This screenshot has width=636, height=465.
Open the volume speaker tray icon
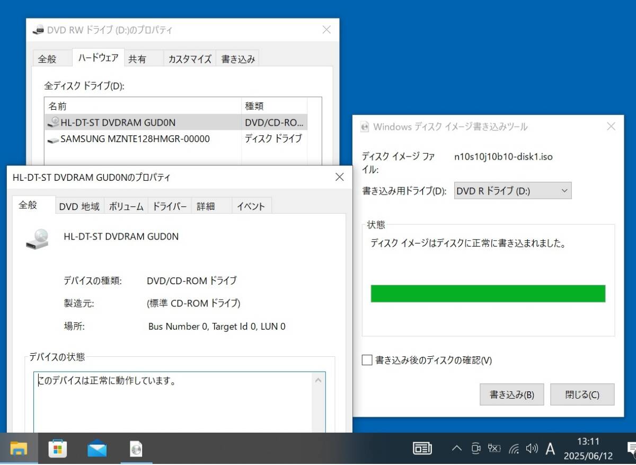click(x=532, y=449)
